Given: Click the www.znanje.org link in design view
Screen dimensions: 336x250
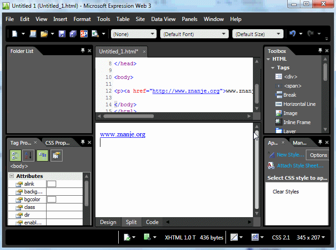Looking at the screenshot, I should click(122, 134).
